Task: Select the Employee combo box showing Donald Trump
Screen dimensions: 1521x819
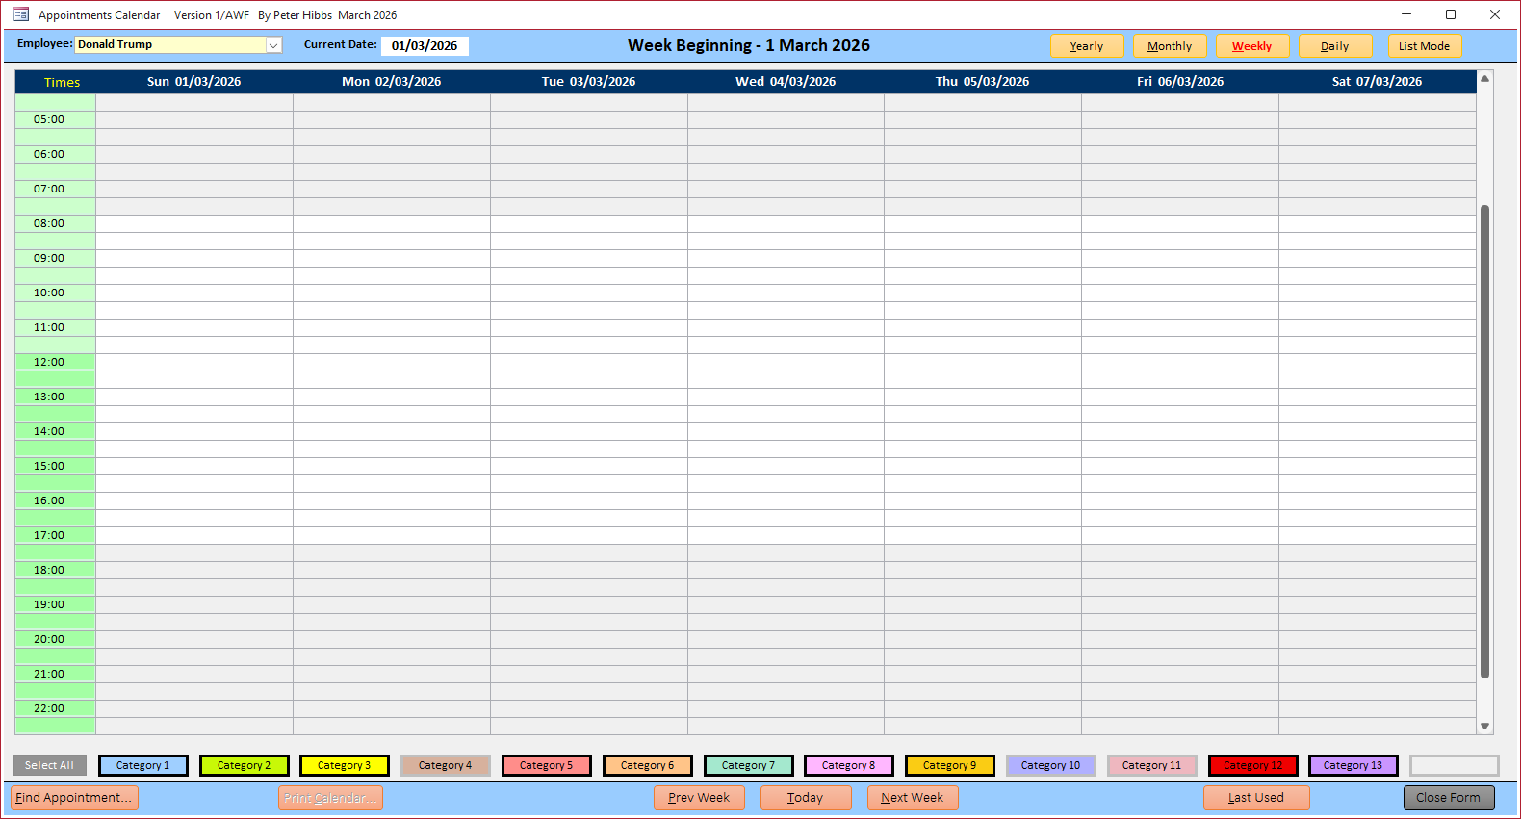Action: tap(178, 45)
